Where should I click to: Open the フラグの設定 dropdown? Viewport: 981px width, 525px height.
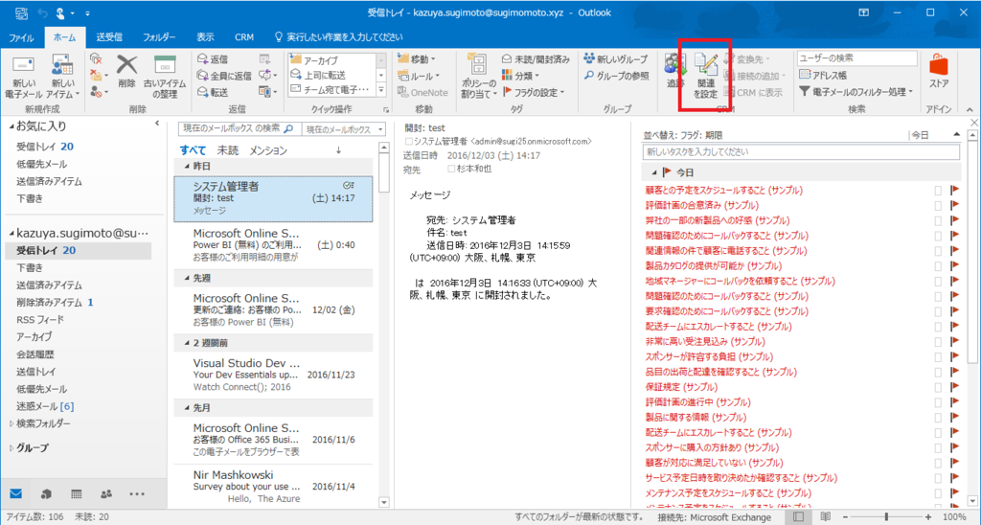tap(533, 92)
